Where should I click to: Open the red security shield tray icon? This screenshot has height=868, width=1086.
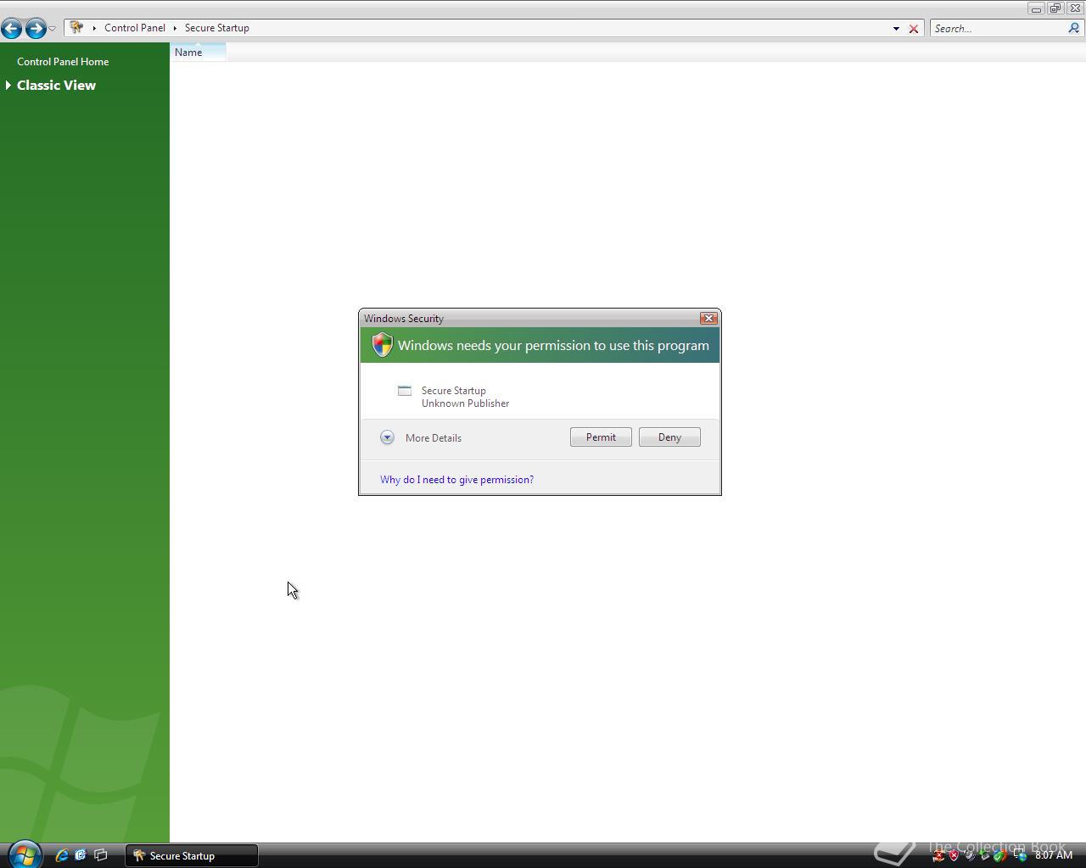[954, 855]
